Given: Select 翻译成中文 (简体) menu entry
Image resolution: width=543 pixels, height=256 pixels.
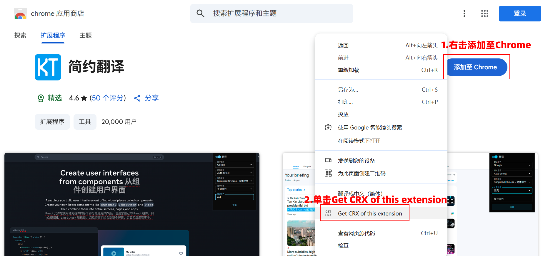Looking at the screenshot, I should pos(381,193).
